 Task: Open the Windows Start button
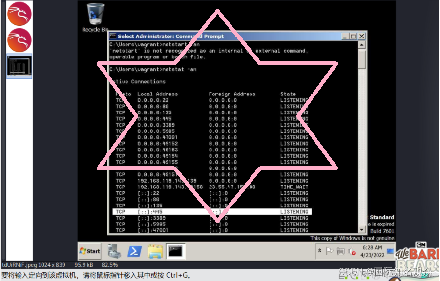click(90, 251)
